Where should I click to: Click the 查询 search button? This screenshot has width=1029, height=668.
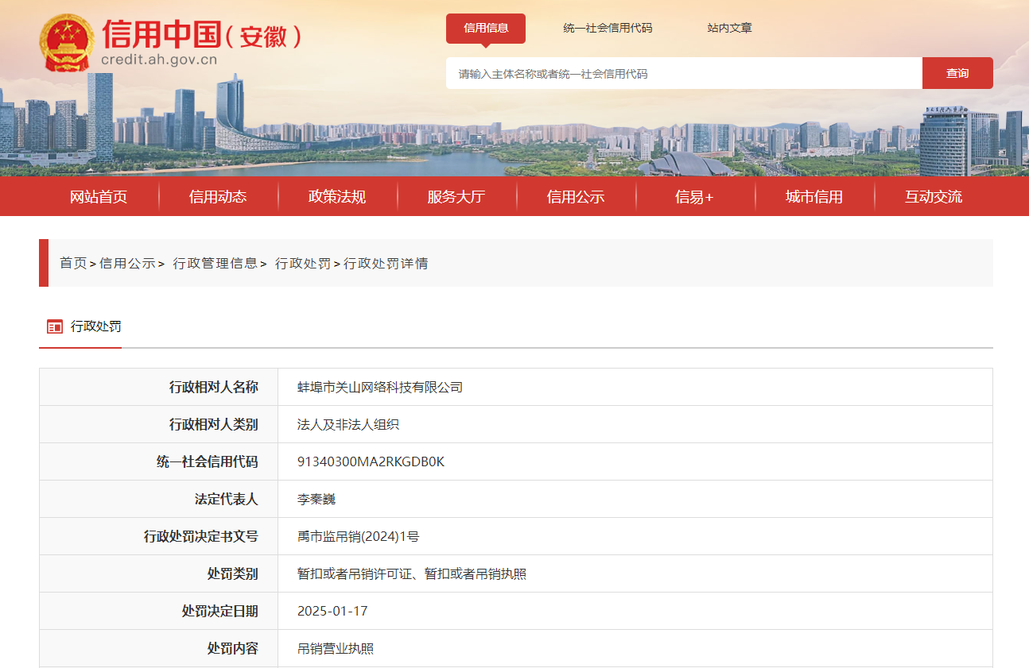pos(957,72)
